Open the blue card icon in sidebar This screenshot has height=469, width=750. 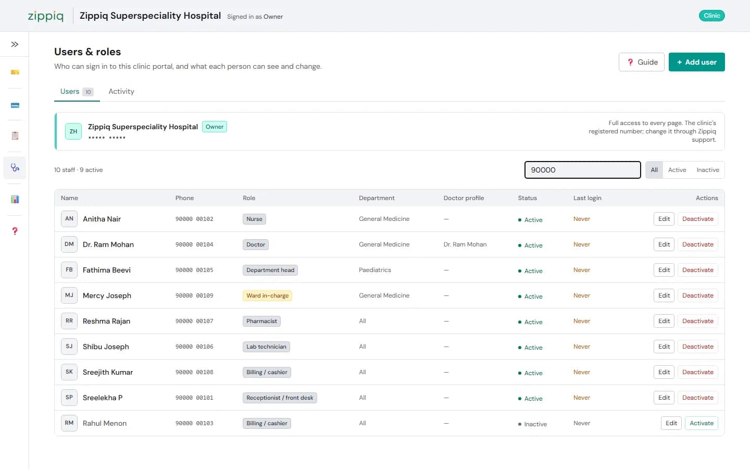click(15, 105)
